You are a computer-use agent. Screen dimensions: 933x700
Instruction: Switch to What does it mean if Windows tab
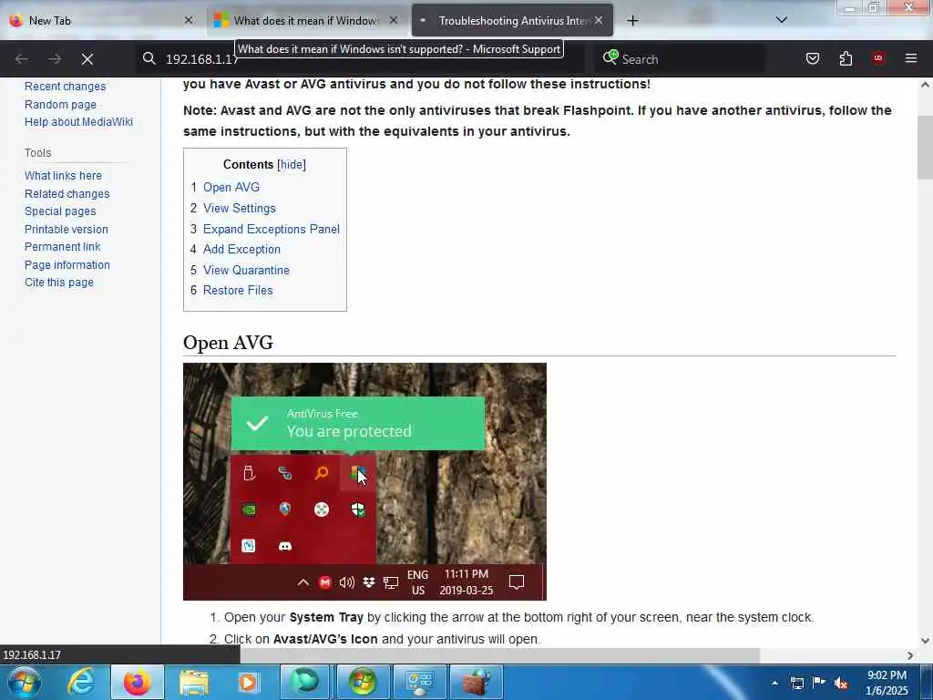pos(305,21)
